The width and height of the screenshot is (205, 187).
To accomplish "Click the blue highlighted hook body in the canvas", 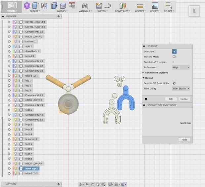I will click(x=126, y=97).
